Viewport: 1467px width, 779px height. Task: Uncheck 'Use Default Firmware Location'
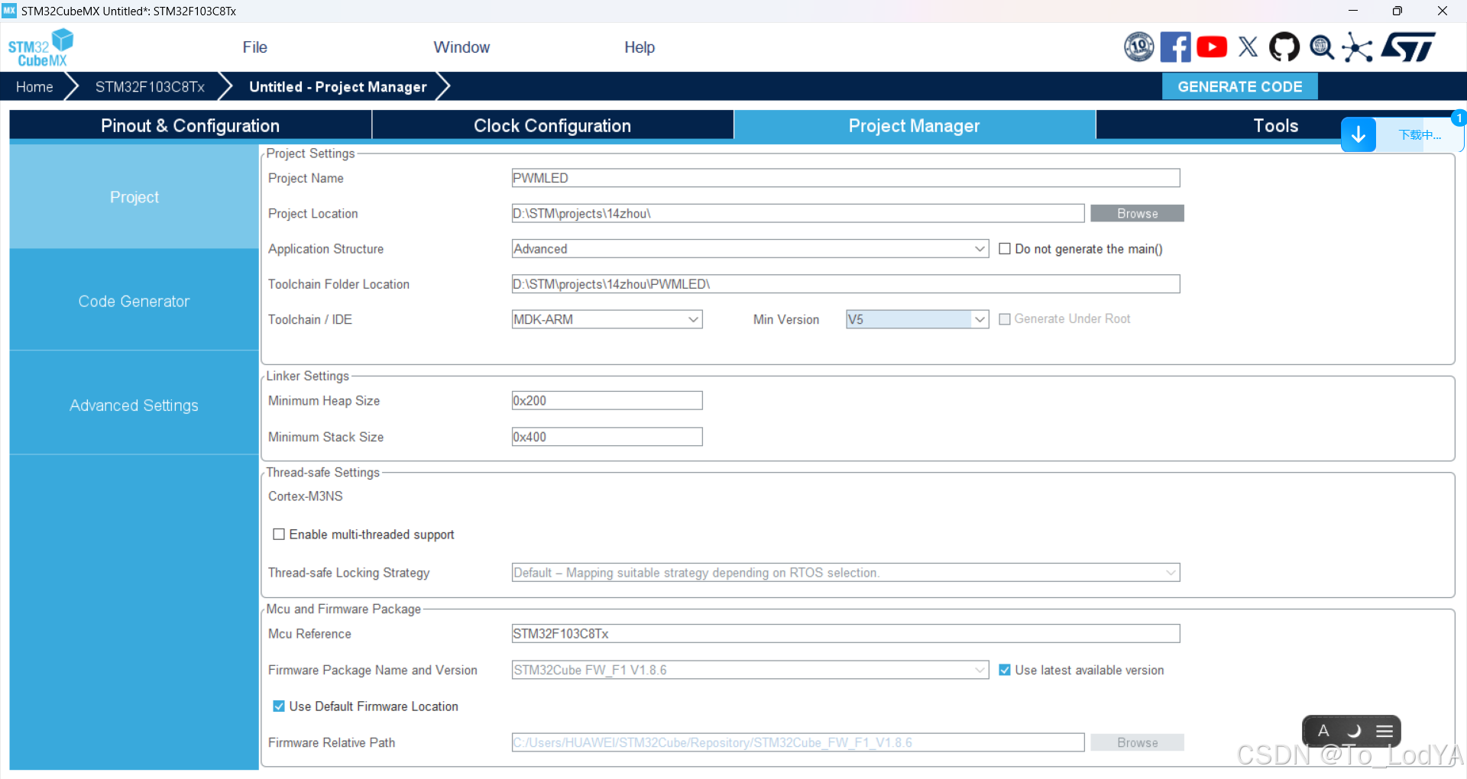pyautogui.click(x=279, y=706)
